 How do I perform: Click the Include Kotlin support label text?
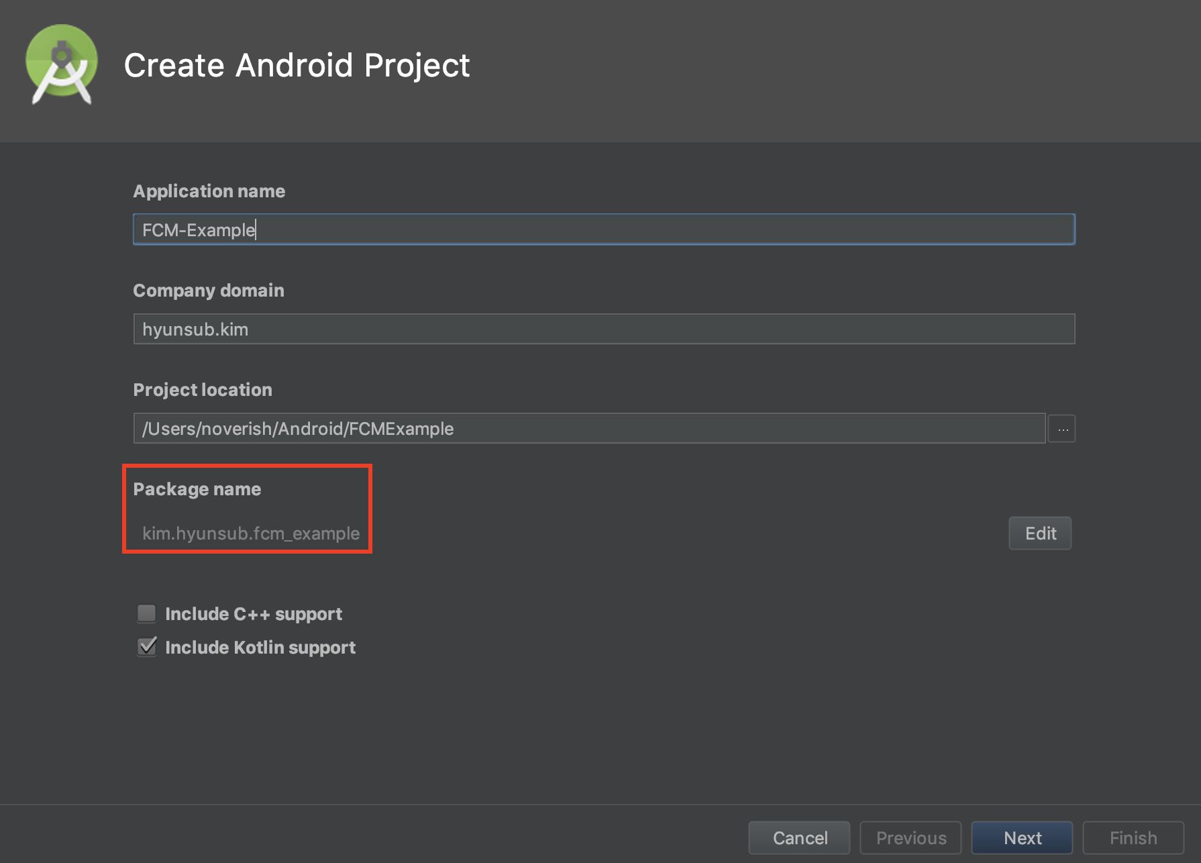coord(260,648)
